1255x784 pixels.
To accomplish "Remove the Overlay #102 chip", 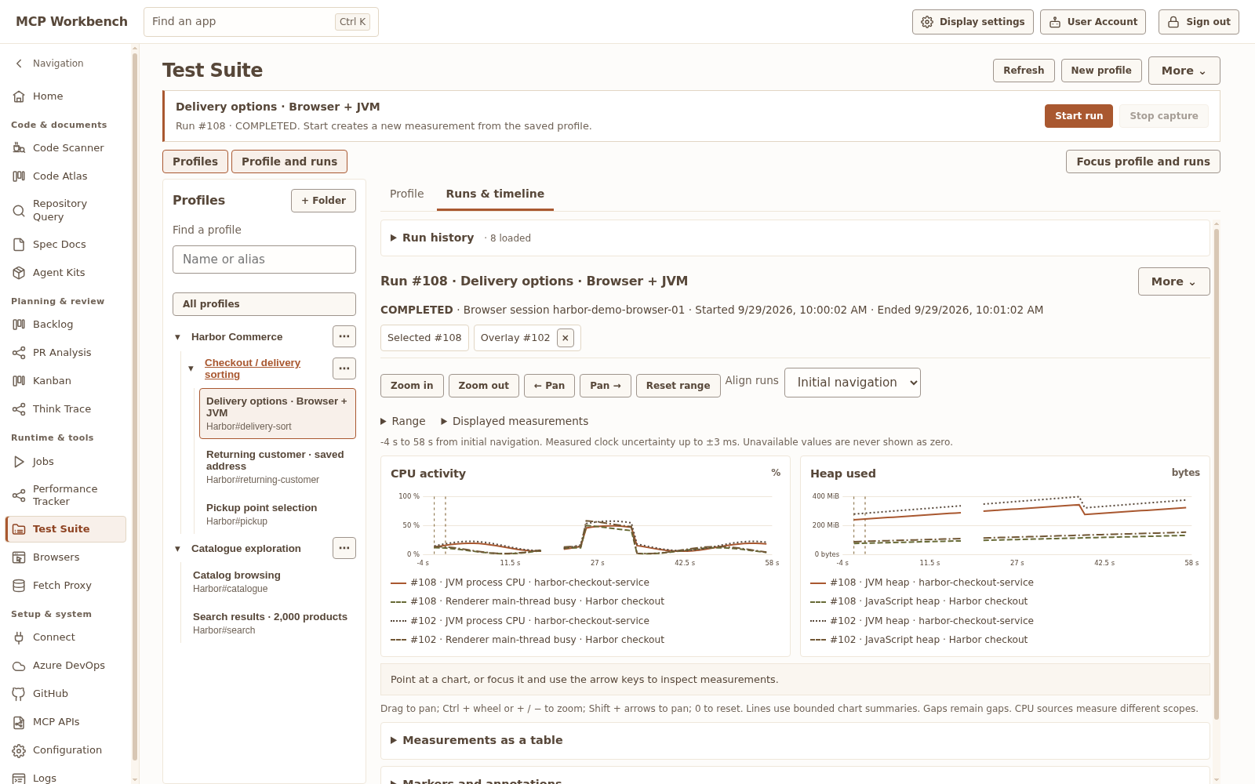I will [x=566, y=338].
